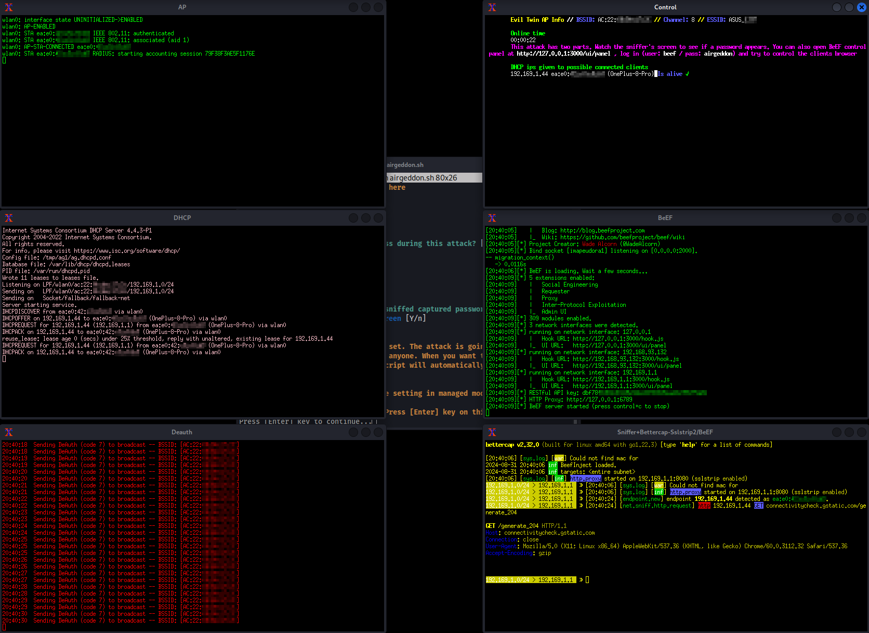Click the 'Requester' extension line in BeEF
This screenshot has height=633, width=869.
click(556, 291)
